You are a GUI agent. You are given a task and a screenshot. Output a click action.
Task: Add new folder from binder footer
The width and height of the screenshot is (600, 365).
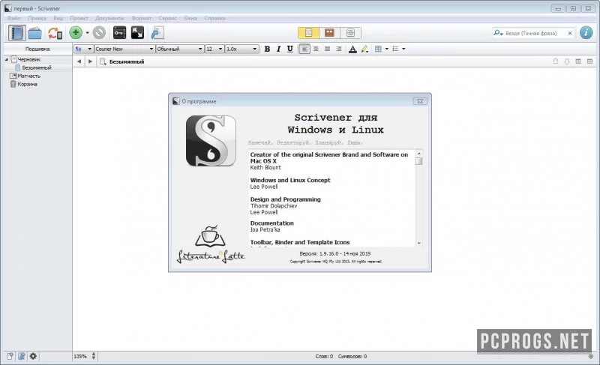pos(22,356)
